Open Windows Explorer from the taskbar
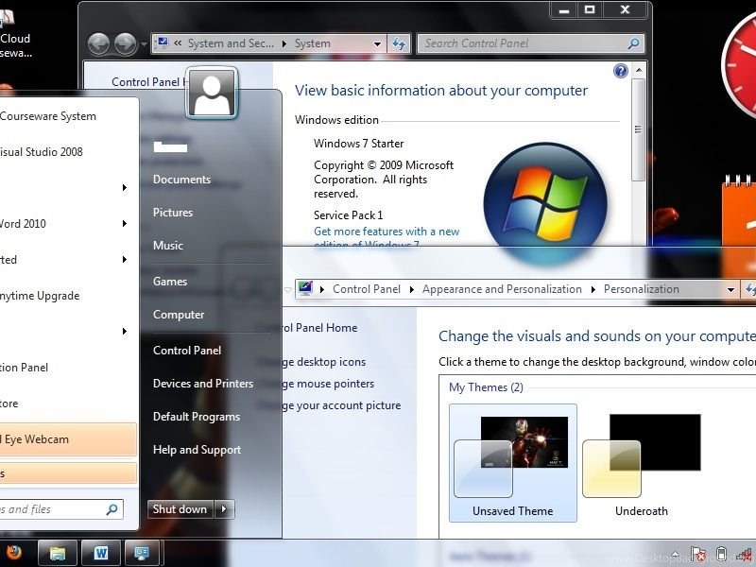 (58, 553)
